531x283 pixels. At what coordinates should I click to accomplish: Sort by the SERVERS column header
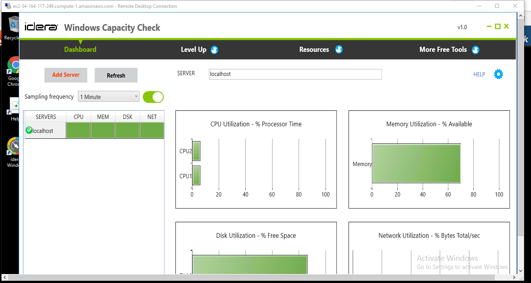[46, 117]
